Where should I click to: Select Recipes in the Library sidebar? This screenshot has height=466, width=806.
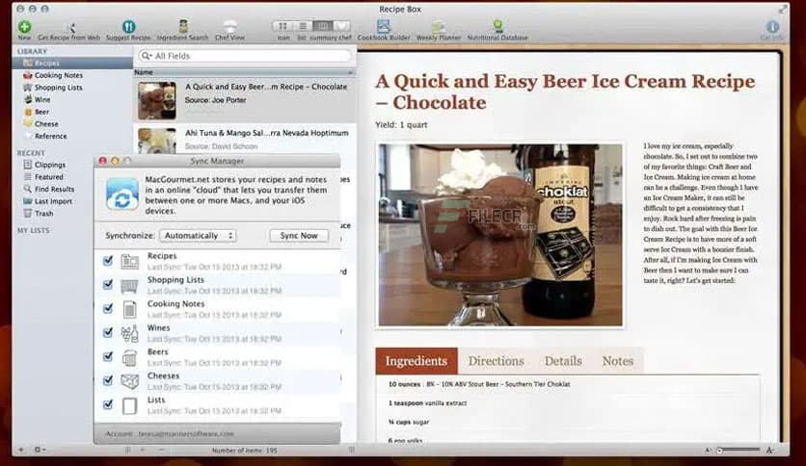pyautogui.click(x=72, y=64)
